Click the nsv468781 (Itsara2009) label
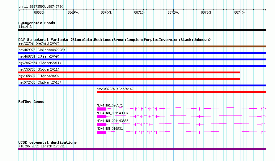Image resolution: width=275 pixels, height=161 pixels. [x=39, y=56]
